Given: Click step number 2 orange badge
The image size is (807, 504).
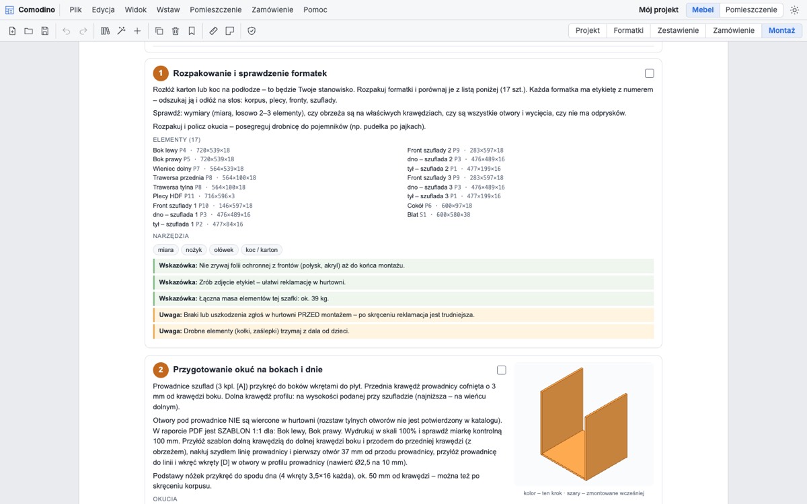Looking at the screenshot, I should pos(161,370).
